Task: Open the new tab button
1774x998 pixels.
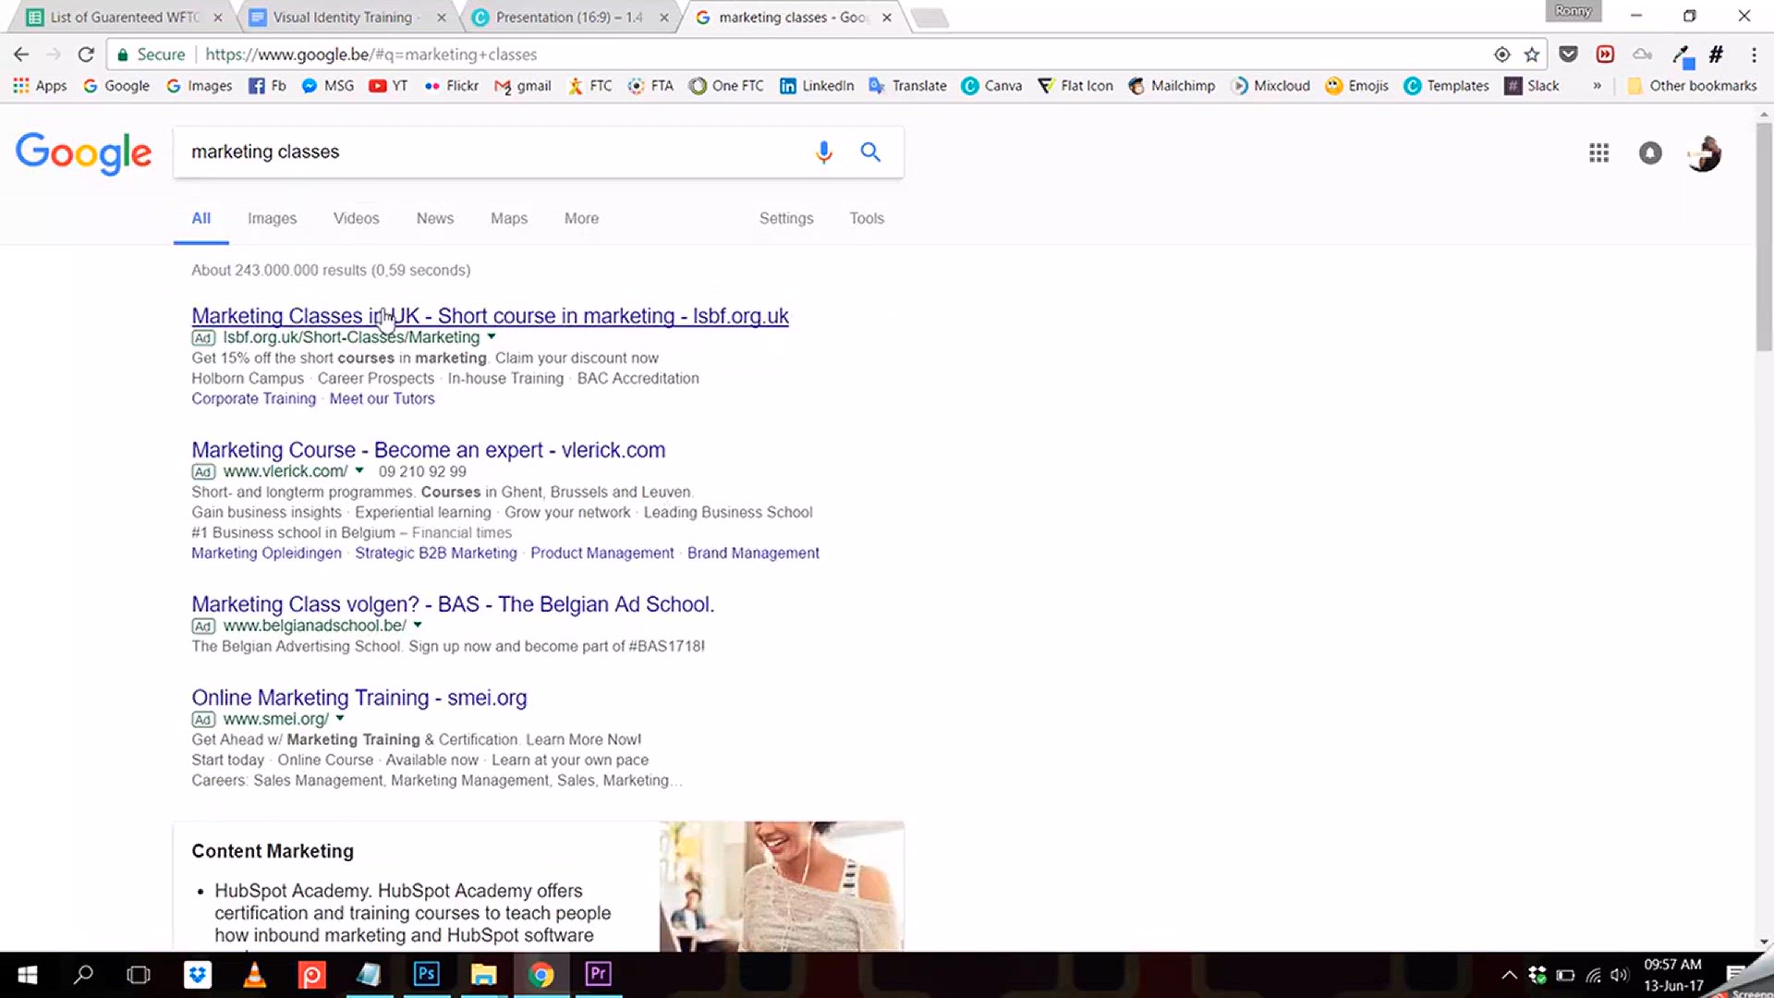Action: click(930, 18)
